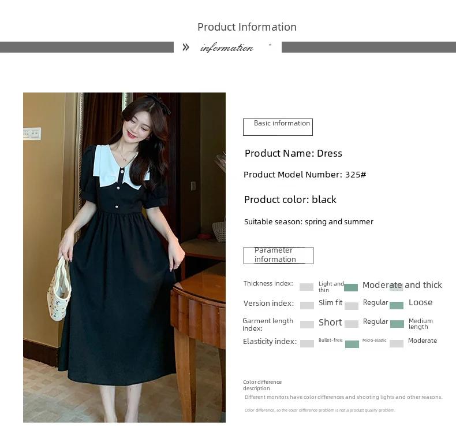Image resolution: width=456 pixels, height=444 pixels.
Task: Open the black dress model photo
Action: tap(124, 257)
